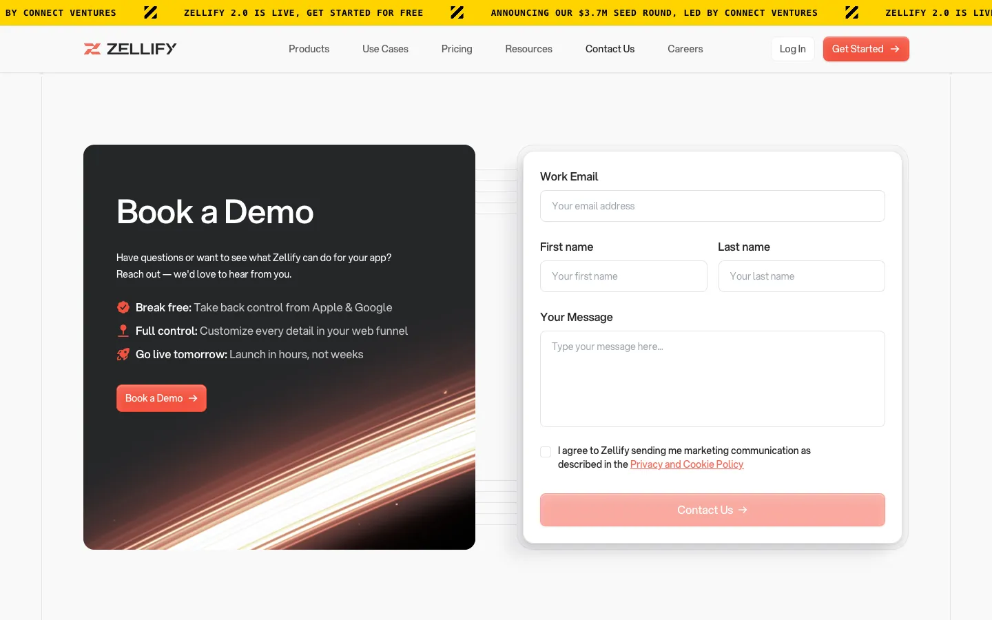Click into the Your Message text area
992x620 pixels.
[712, 379]
